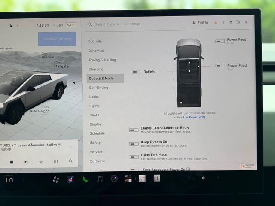Click the orange update download icon beside Profile
Screen dimensions: 275x206
tap(216, 22)
